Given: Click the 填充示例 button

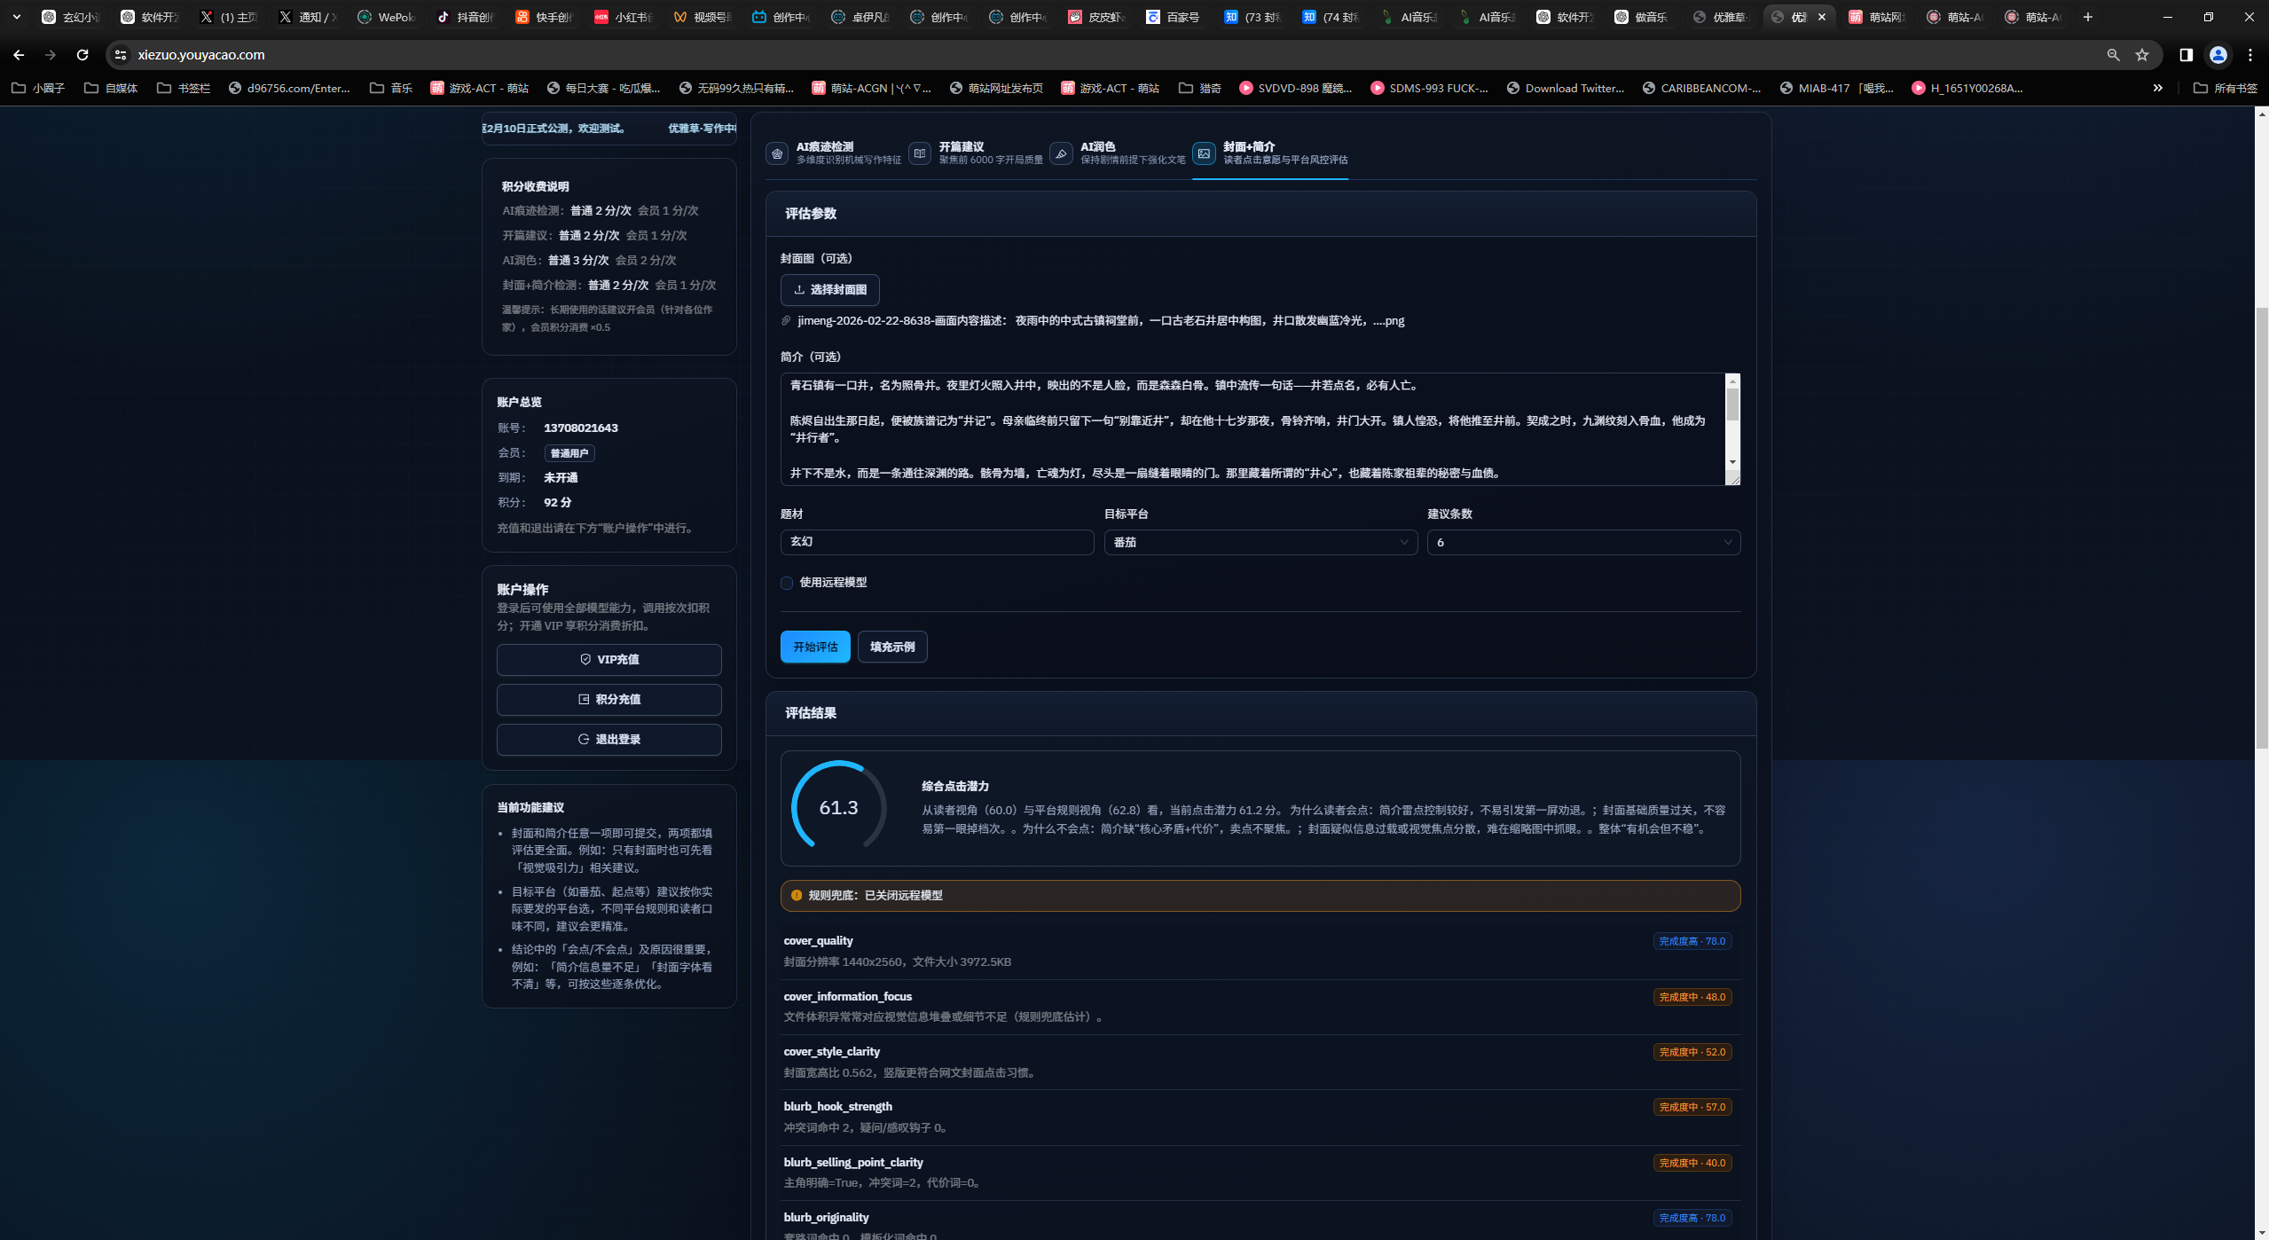Looking at the screenshot, I should coord(891,647).
